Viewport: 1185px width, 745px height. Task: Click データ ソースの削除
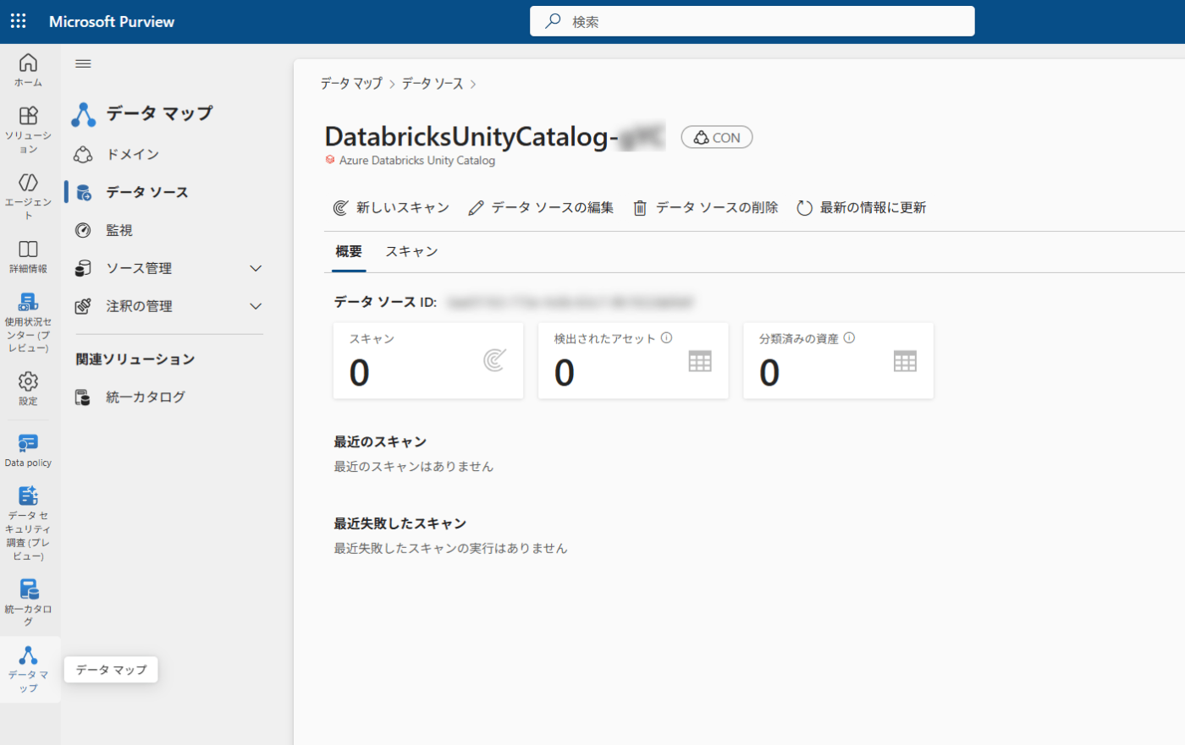(x=705, y=207)
